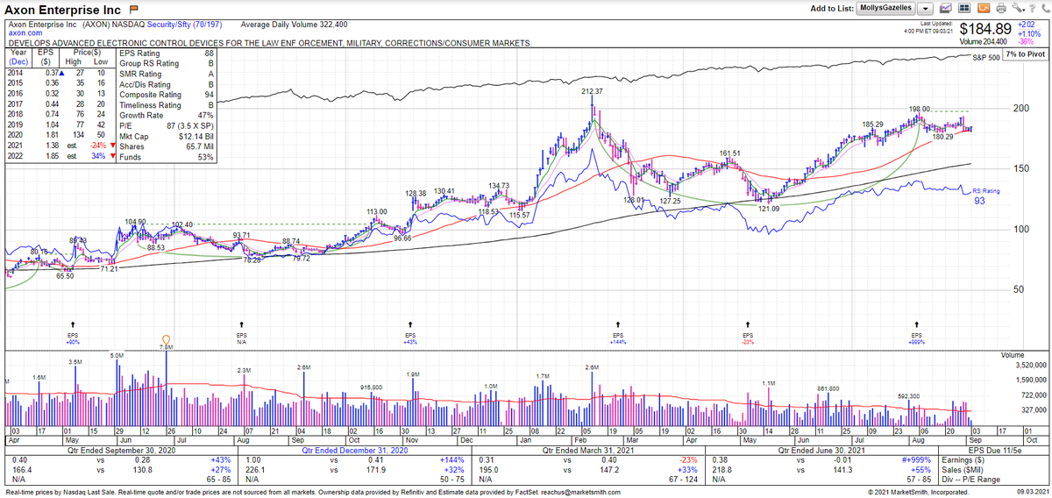1052x498 pixels.
Task: Click the S&P 500 line label
Action: tap(985, 57)
